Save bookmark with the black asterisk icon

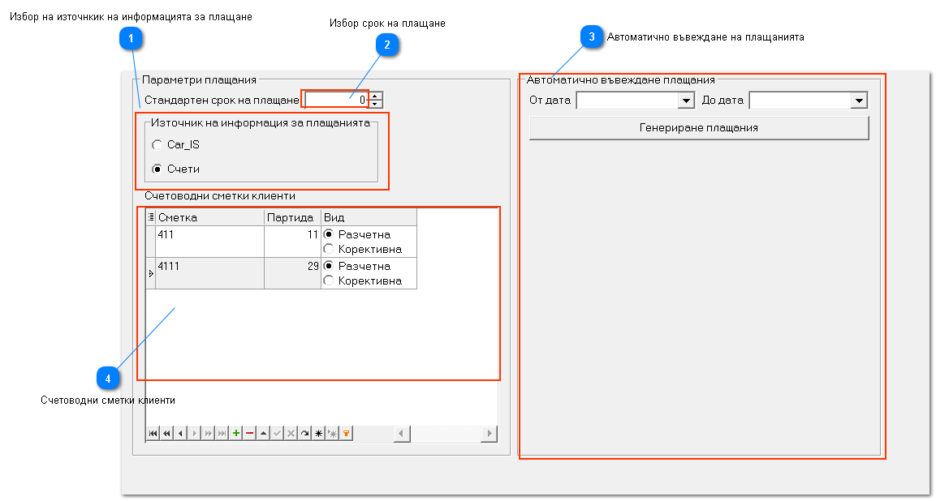pos(318,434)
